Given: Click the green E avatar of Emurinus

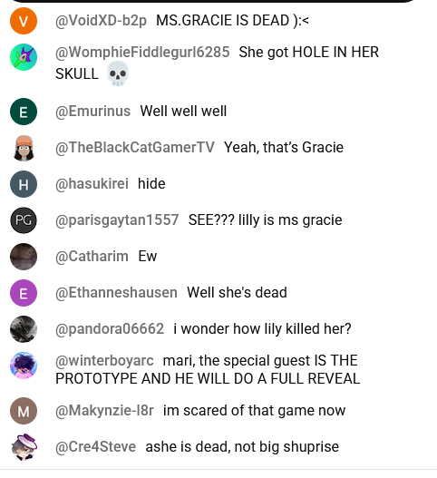Looking at the screenshot, I should (x=24, y=112).
